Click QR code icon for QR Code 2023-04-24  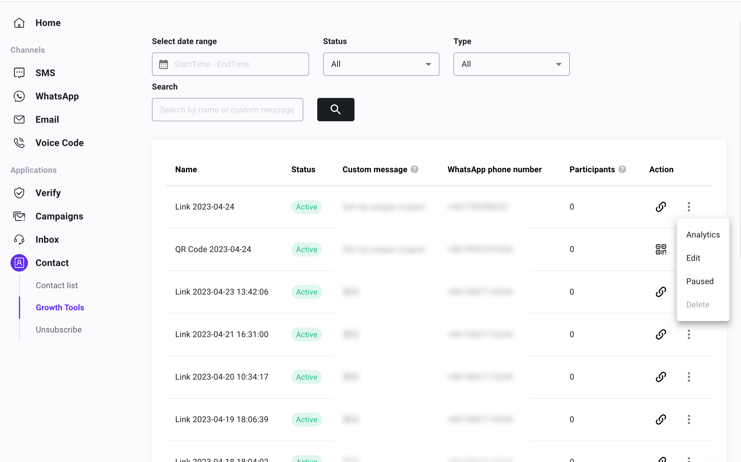click(661, 249)
